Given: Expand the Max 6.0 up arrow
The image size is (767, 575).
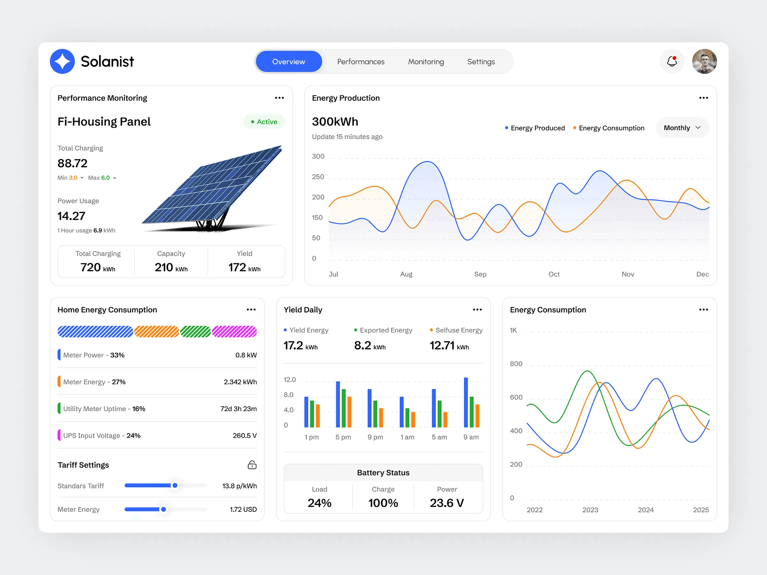Looking at the screenshot, I should click(114, 178).
